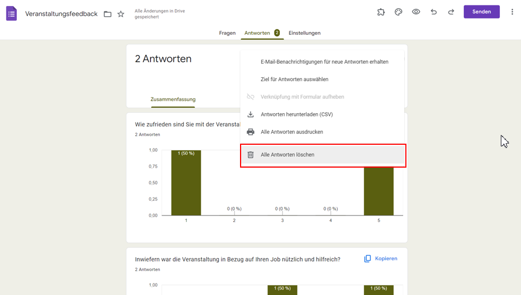Click the 2 Antworten heading
This screenshot has height=295, width=521.
163,59
